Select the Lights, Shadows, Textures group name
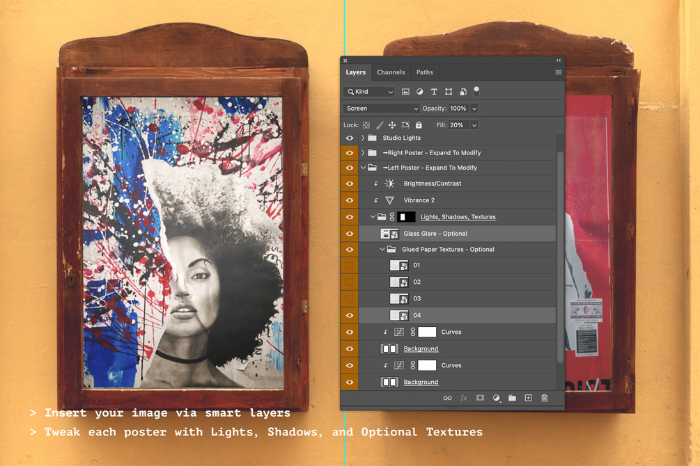This screenshot has width=700, height=466. click(x=458, y=217)
